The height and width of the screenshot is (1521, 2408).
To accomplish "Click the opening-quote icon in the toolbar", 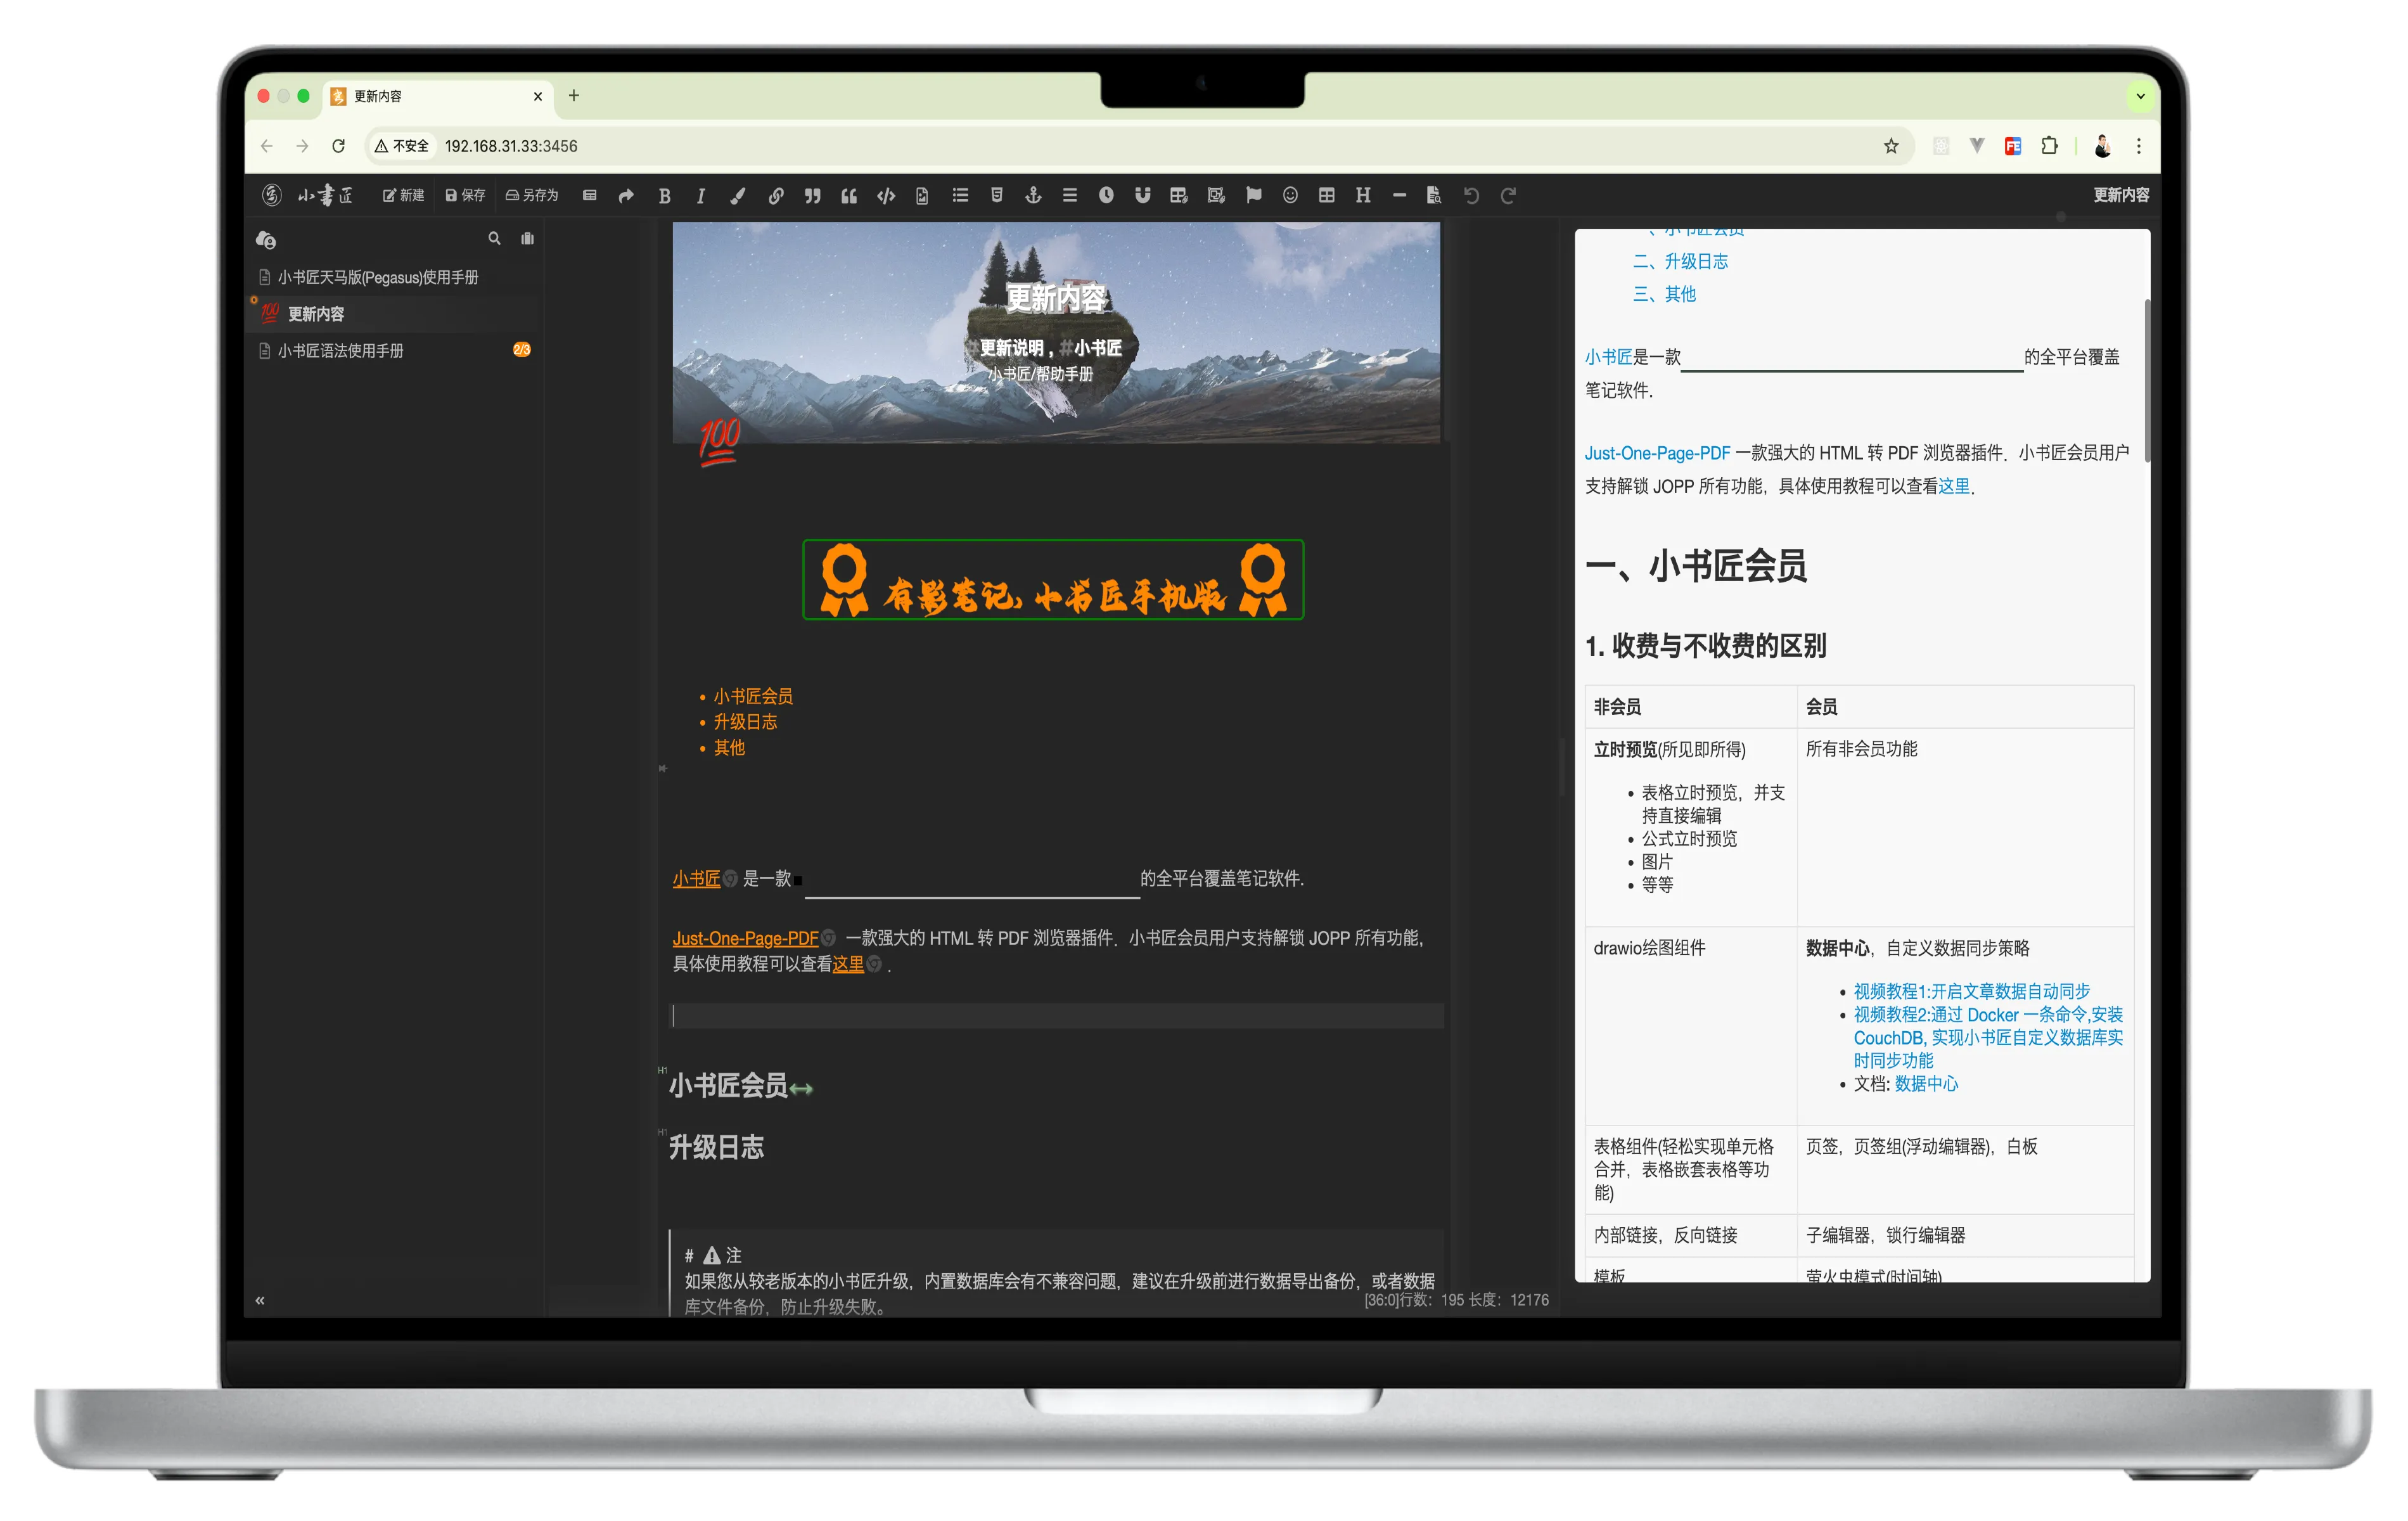I will (849, 196).
